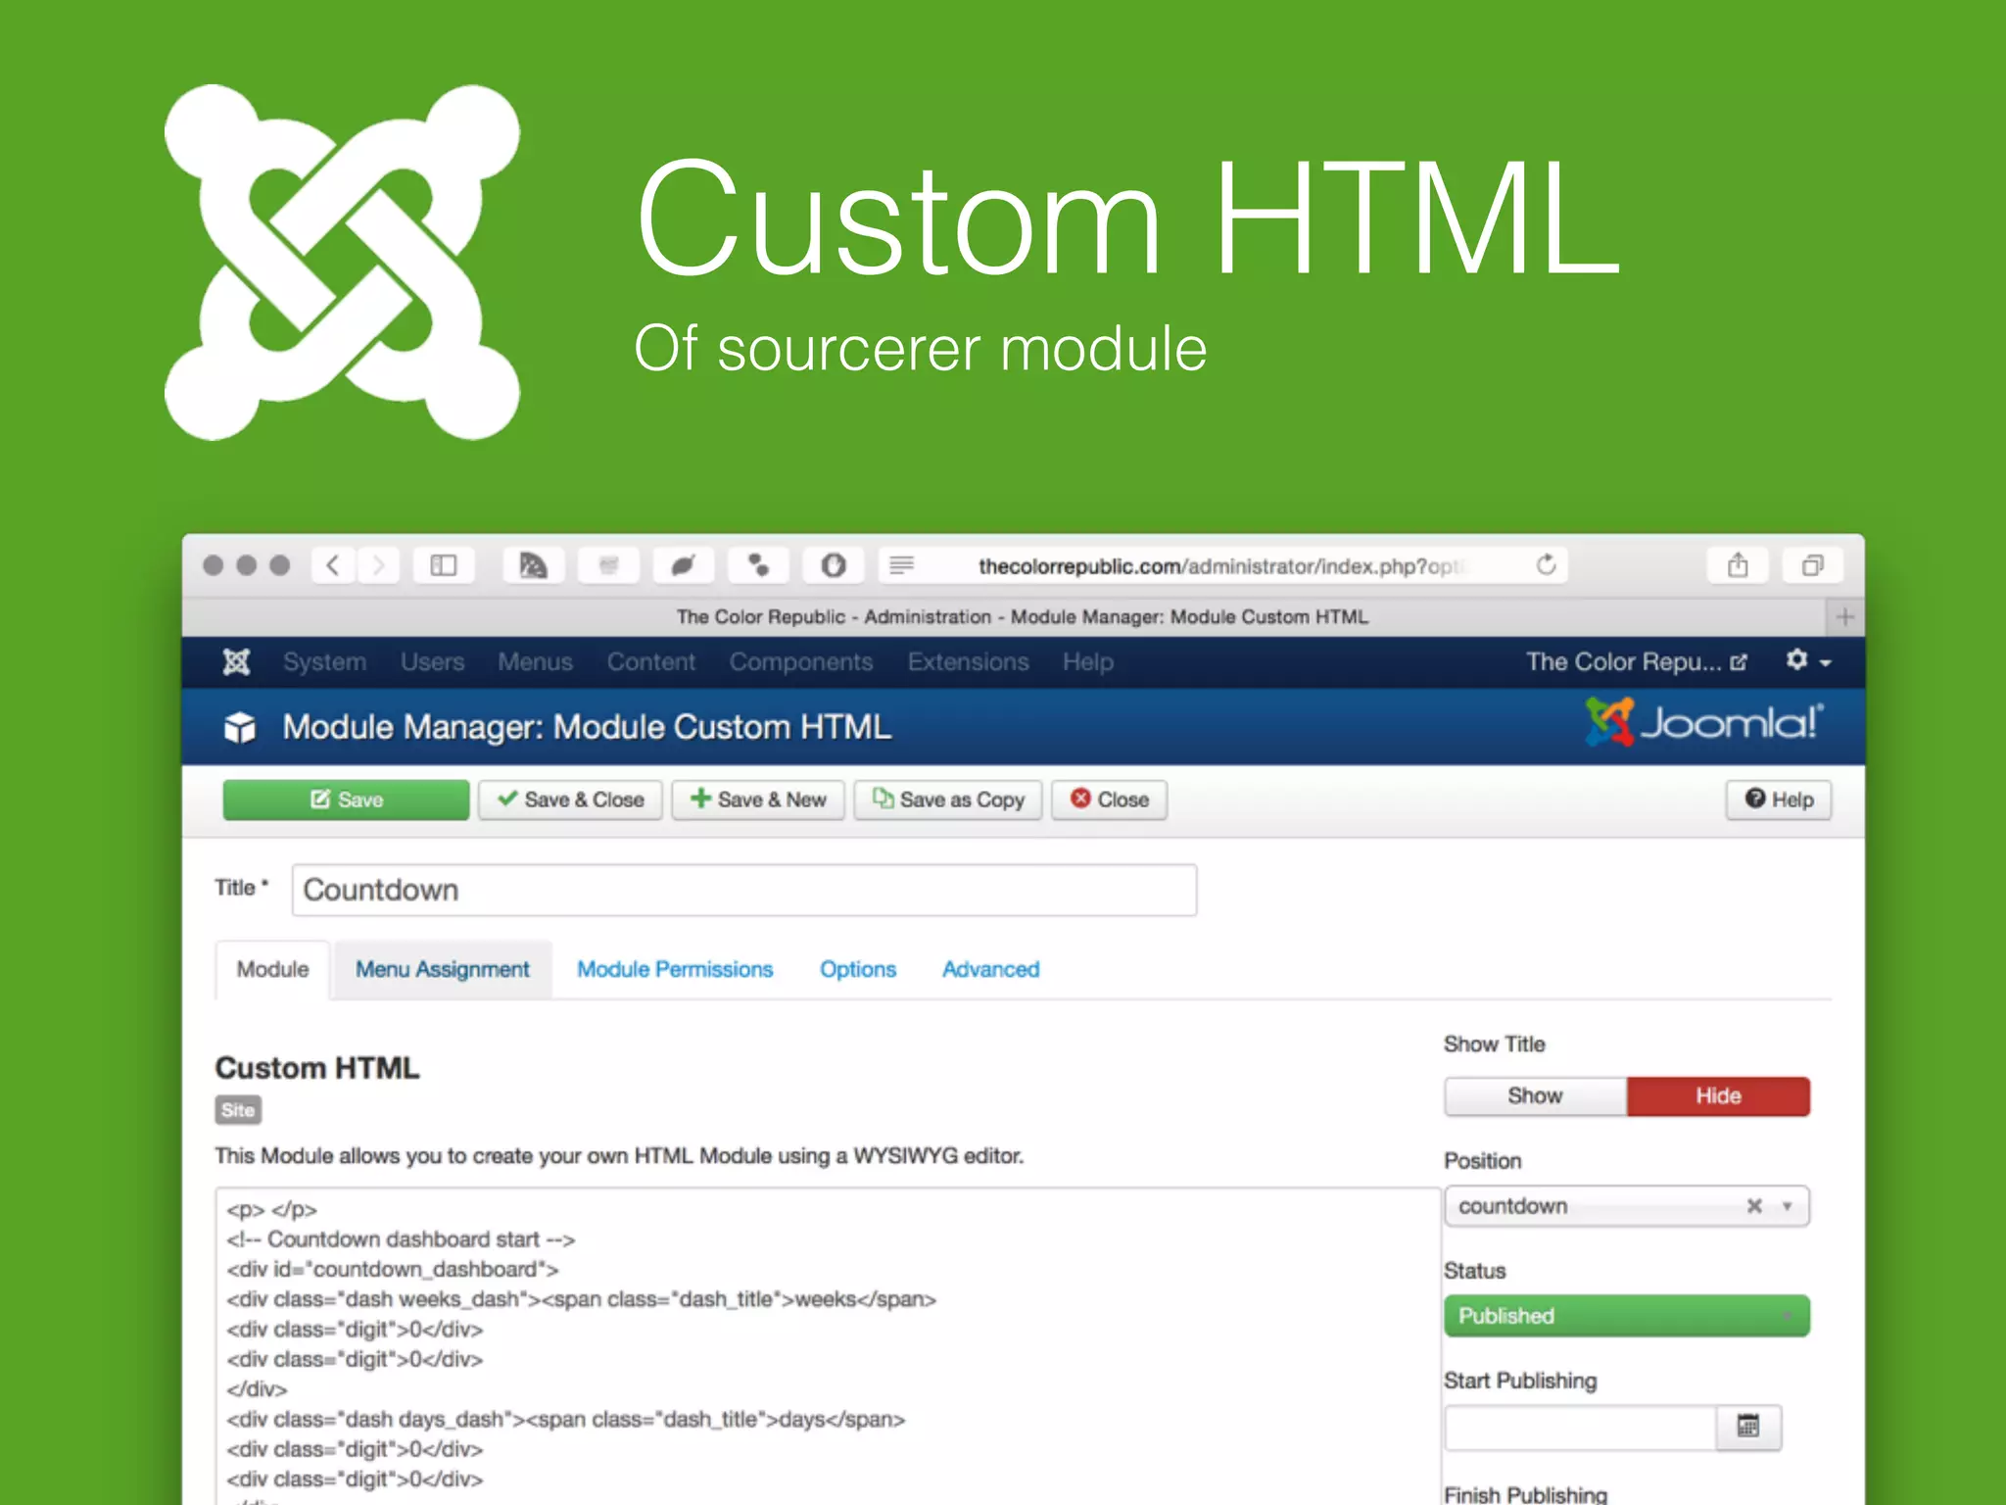Switch to the Menu Assignment tab
Screen dimensions: 2006x1505
[x=442, y=970]
